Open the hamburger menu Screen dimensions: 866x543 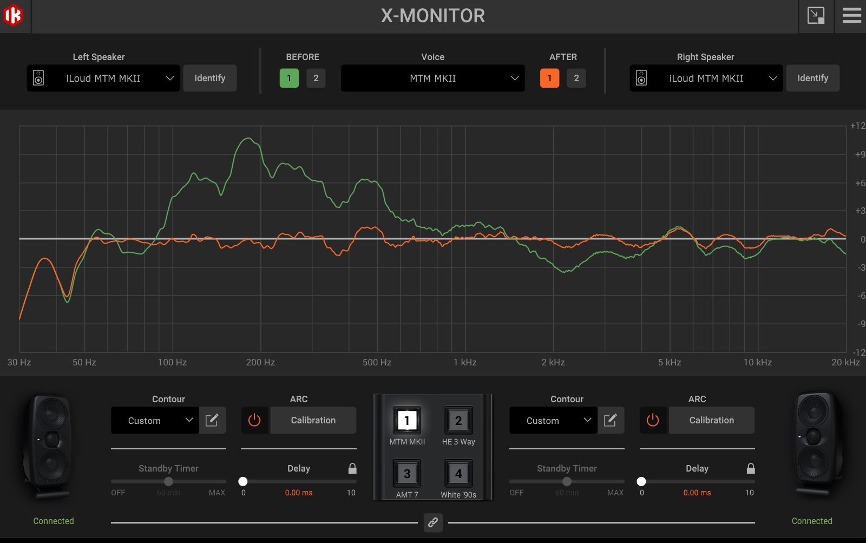tap(851, 16)
